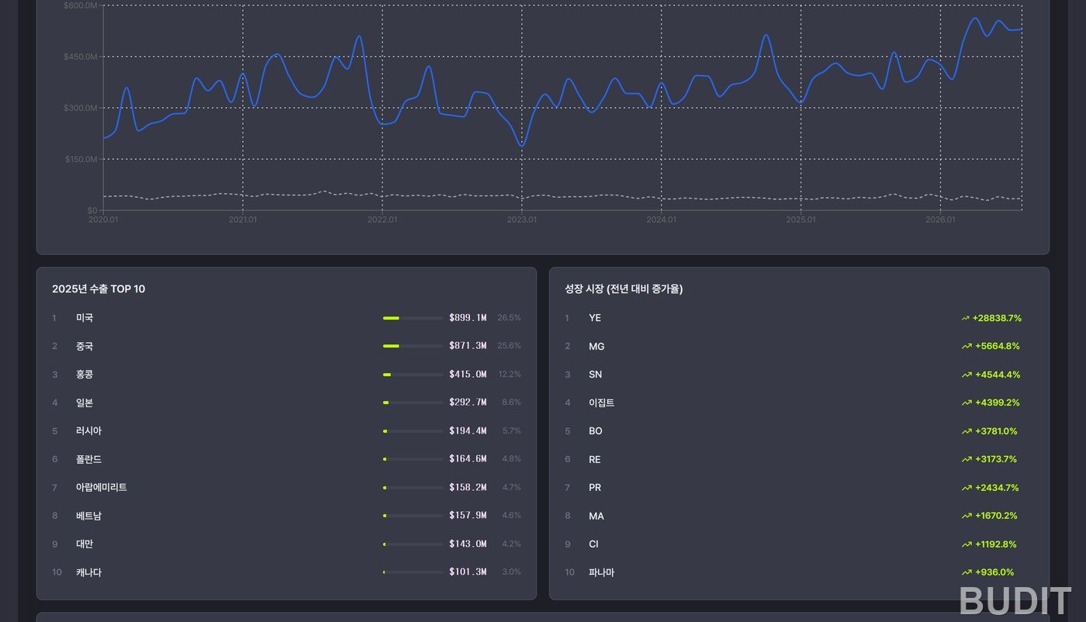The image size is (1086, 622).
Task: Click the 대만 country name
Action: coord(85,544)
